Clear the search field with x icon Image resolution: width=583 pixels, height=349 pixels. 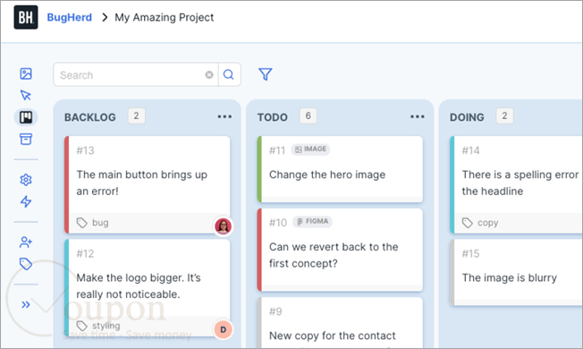pyautogui.click(x=209, y=75)
